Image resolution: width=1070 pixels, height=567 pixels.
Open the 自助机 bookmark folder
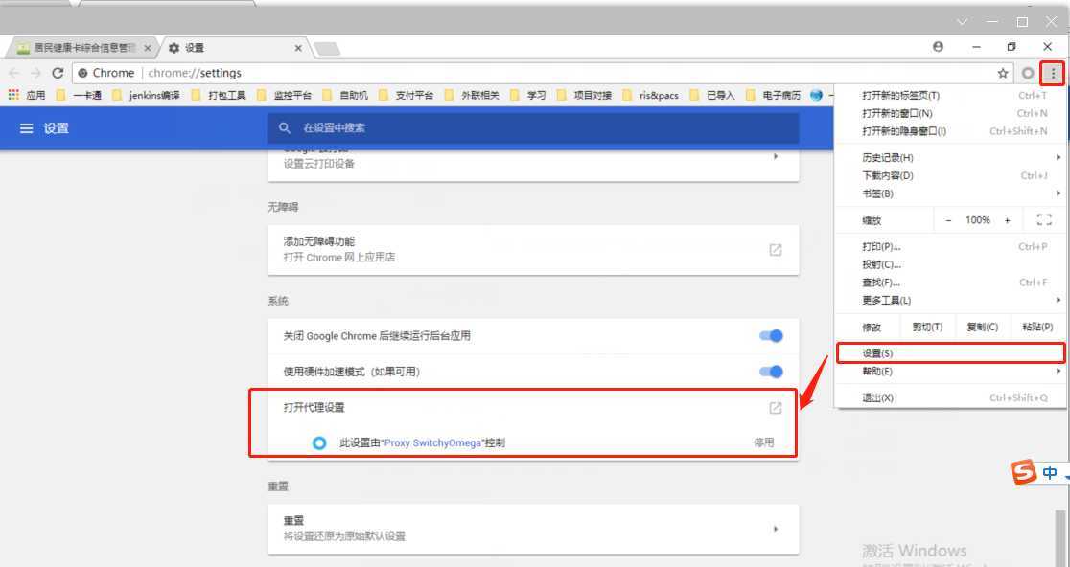click(x=345, y=95)
